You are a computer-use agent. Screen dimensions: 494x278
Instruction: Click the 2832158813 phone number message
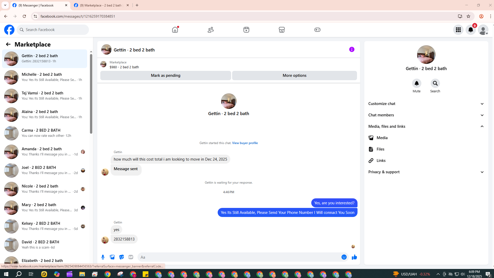click(x=124, y=239)
